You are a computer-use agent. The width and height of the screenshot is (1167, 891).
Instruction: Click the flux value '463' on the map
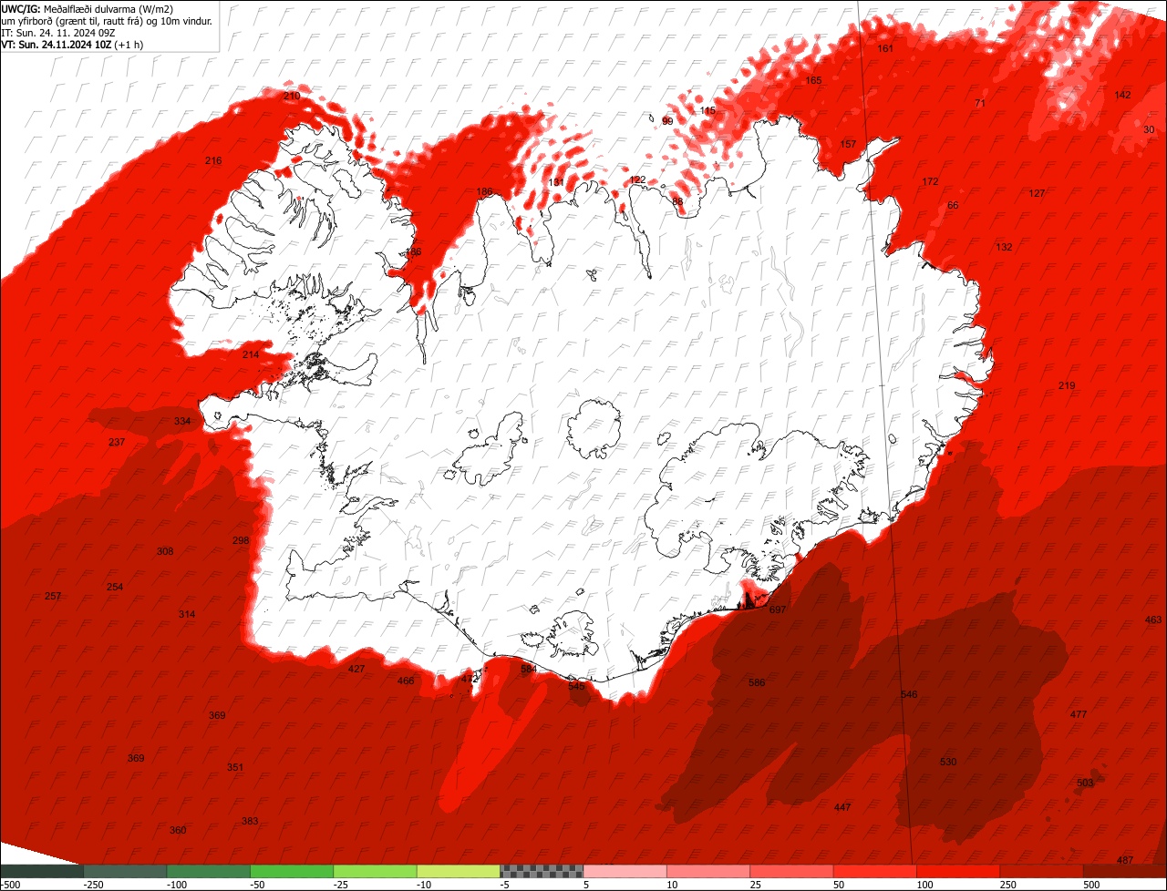(x=1153, y=620)
